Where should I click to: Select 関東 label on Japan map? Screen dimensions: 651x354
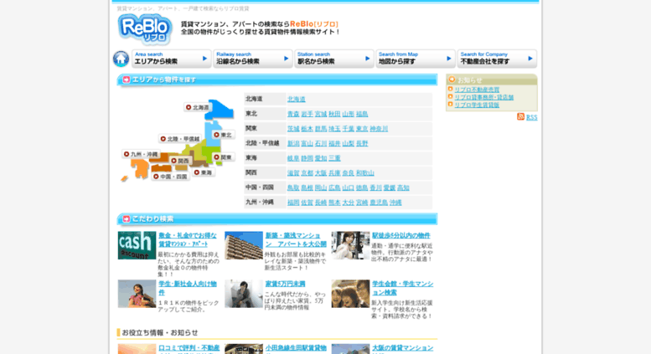click(223, 157)
